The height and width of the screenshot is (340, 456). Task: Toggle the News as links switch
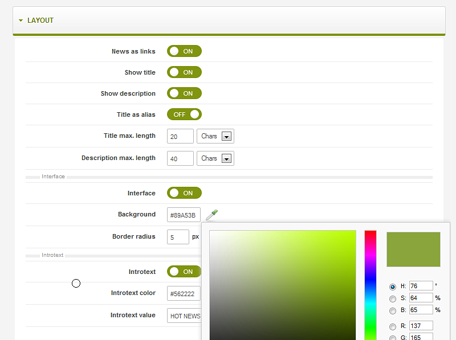(x=184, y=51)
